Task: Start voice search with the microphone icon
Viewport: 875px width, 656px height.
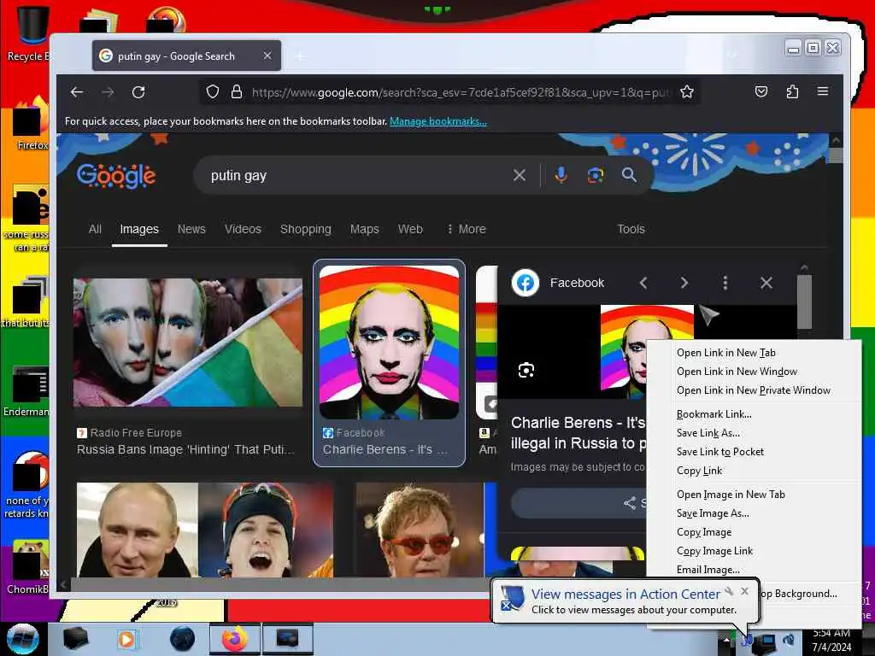Action: click(561, 175)
